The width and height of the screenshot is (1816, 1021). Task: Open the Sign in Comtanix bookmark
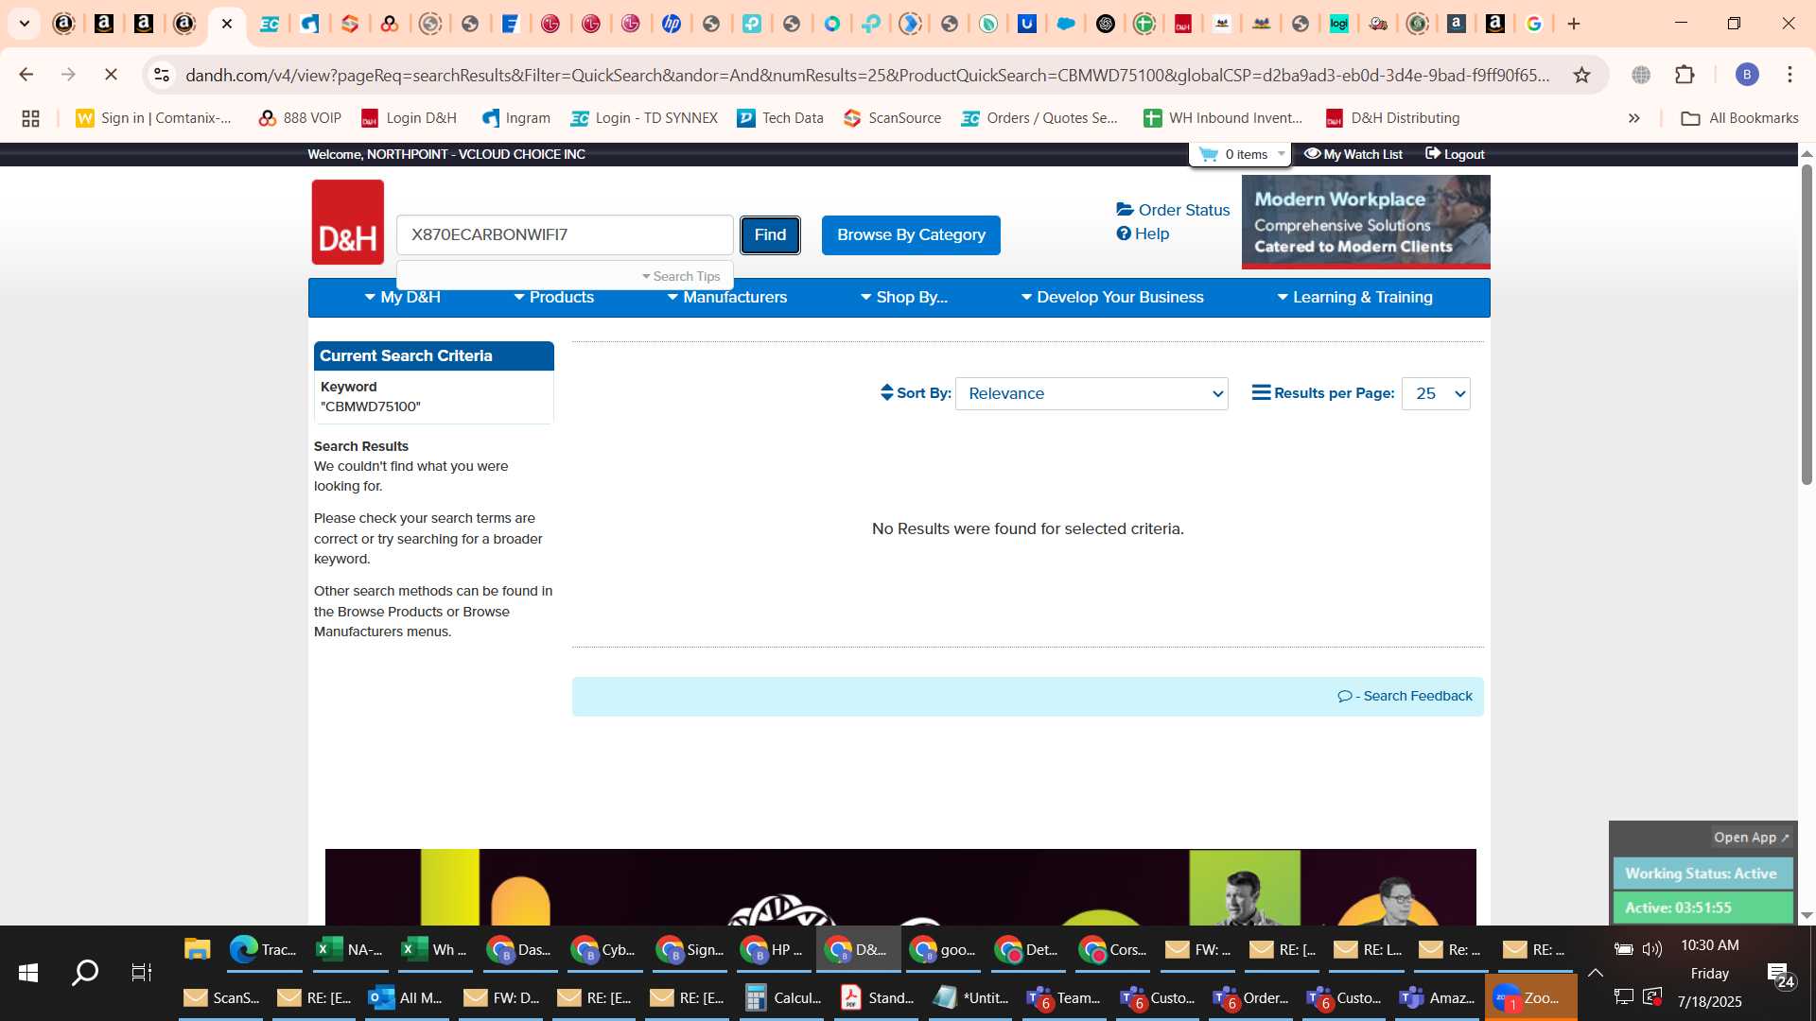click(153, 118)
